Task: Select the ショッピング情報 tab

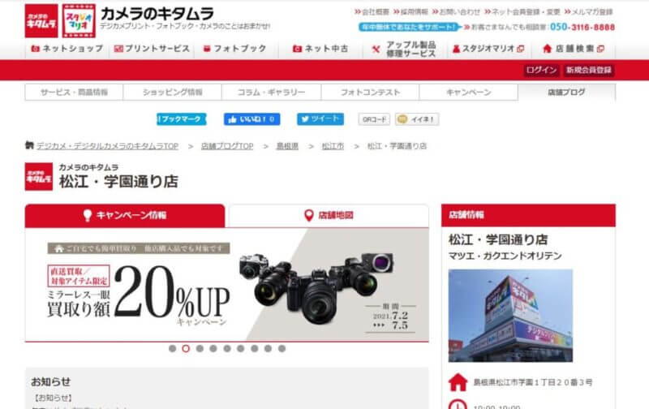Action: pos(173,93)
